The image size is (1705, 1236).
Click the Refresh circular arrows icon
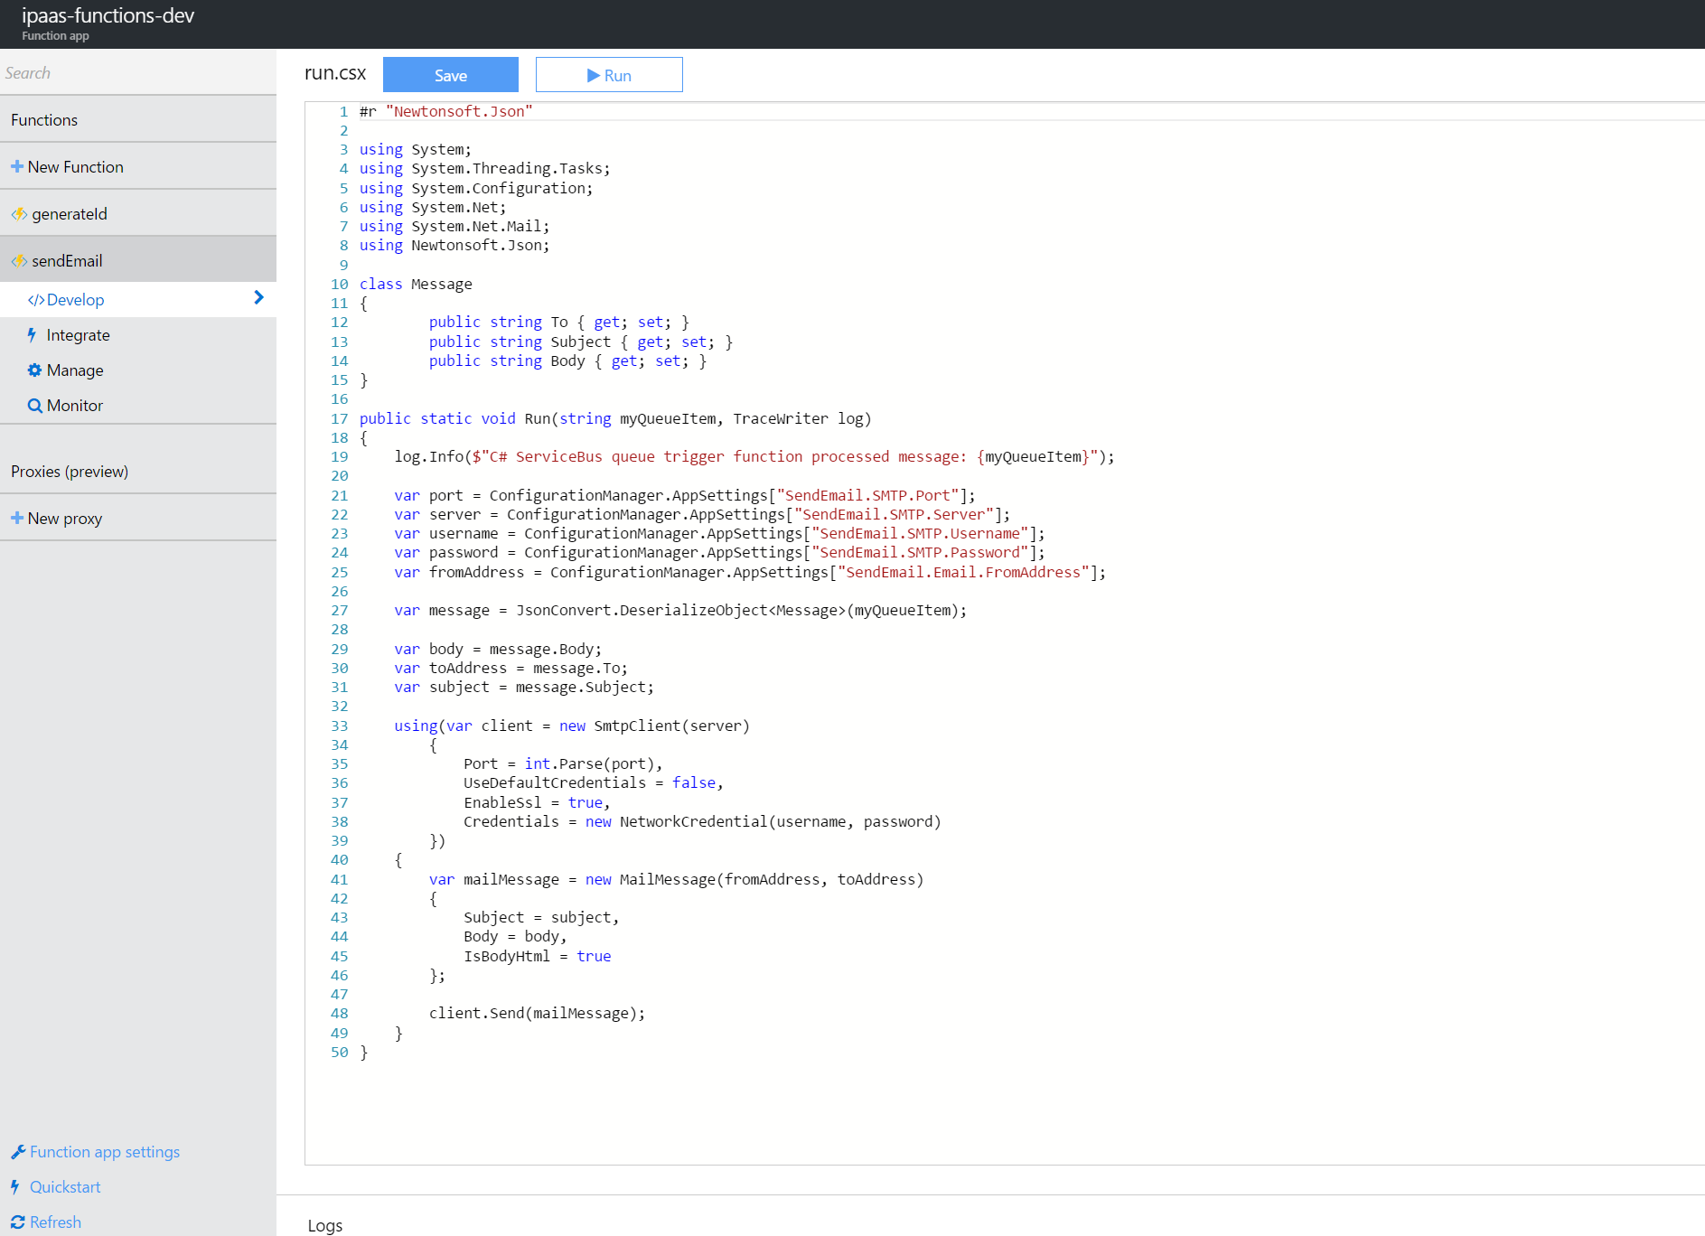pos(18,1222)
